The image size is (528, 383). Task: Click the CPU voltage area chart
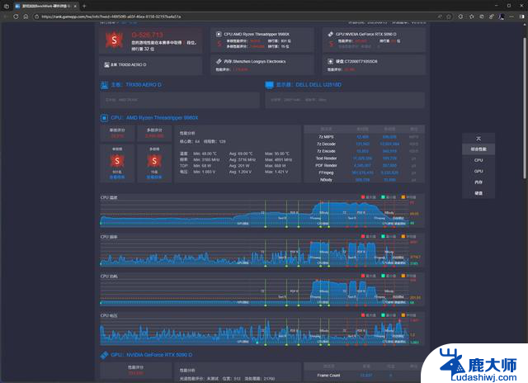click(x=254, y=332)
